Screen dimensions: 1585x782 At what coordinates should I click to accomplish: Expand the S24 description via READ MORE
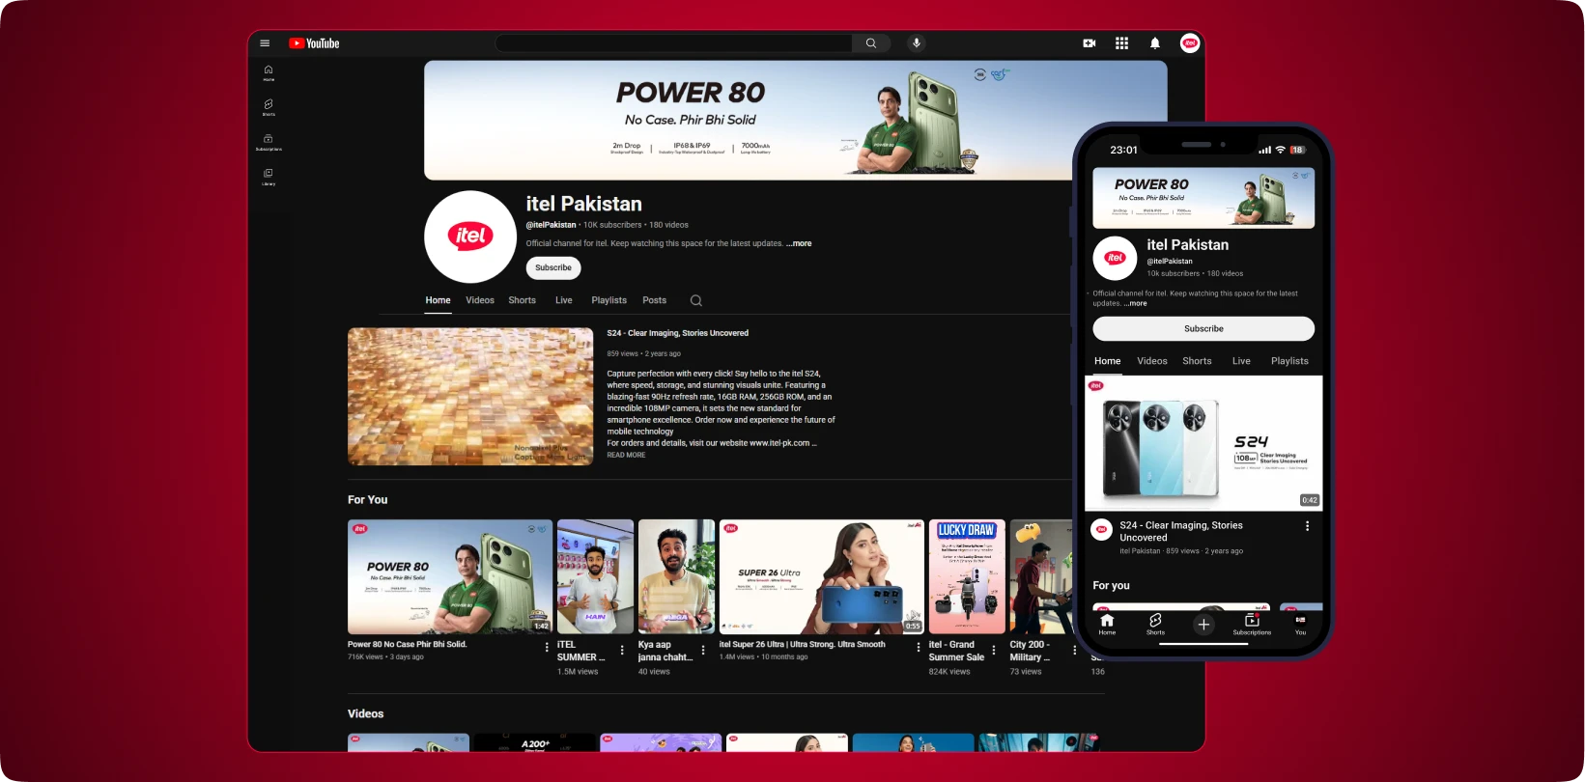(x=626, y=455)
